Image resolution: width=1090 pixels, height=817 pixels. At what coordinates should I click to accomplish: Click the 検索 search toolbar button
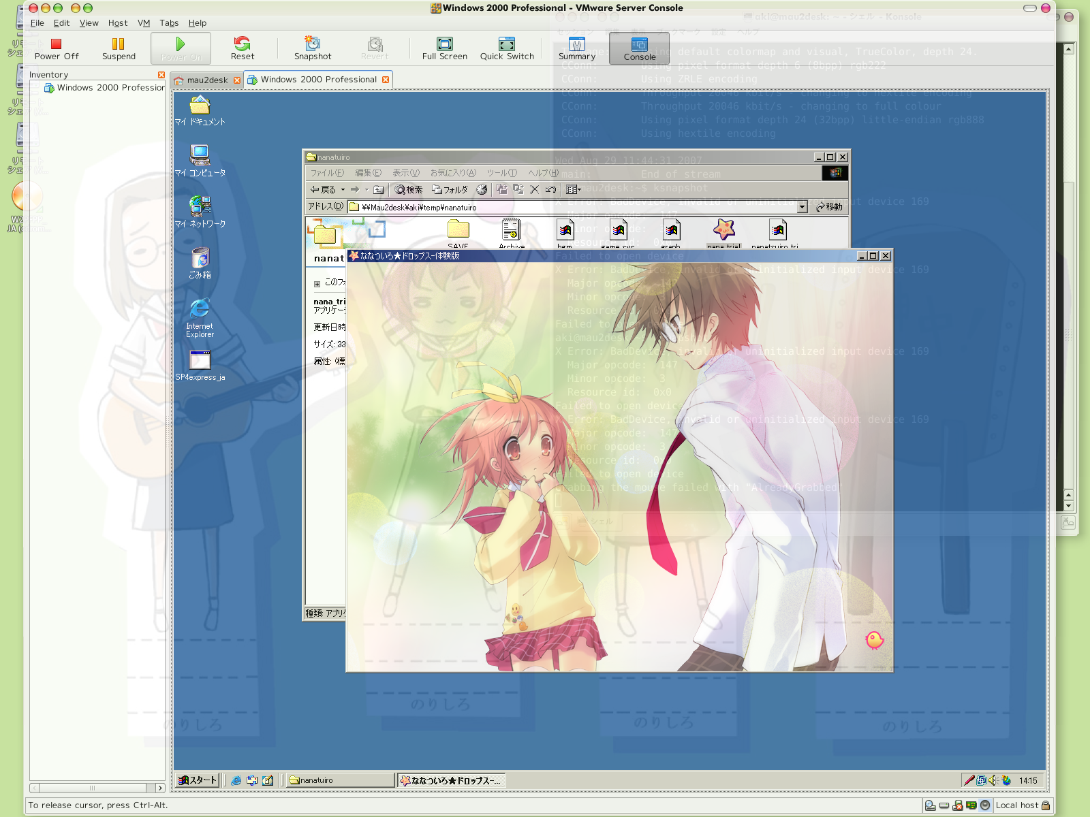click(409, 190)
